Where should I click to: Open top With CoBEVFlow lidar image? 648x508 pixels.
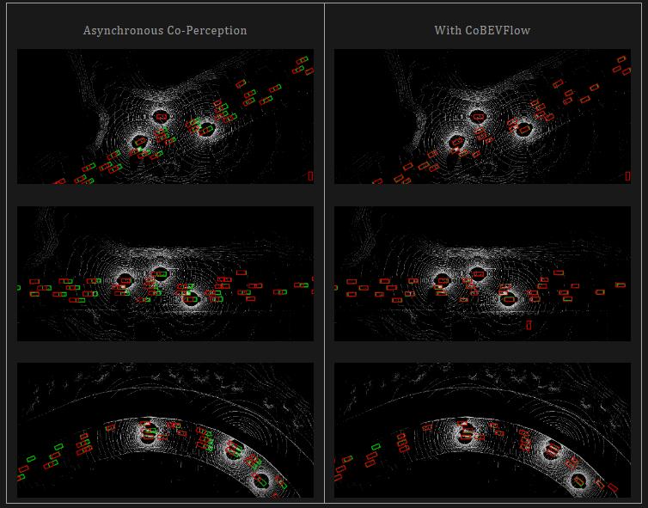coord(482,116)
